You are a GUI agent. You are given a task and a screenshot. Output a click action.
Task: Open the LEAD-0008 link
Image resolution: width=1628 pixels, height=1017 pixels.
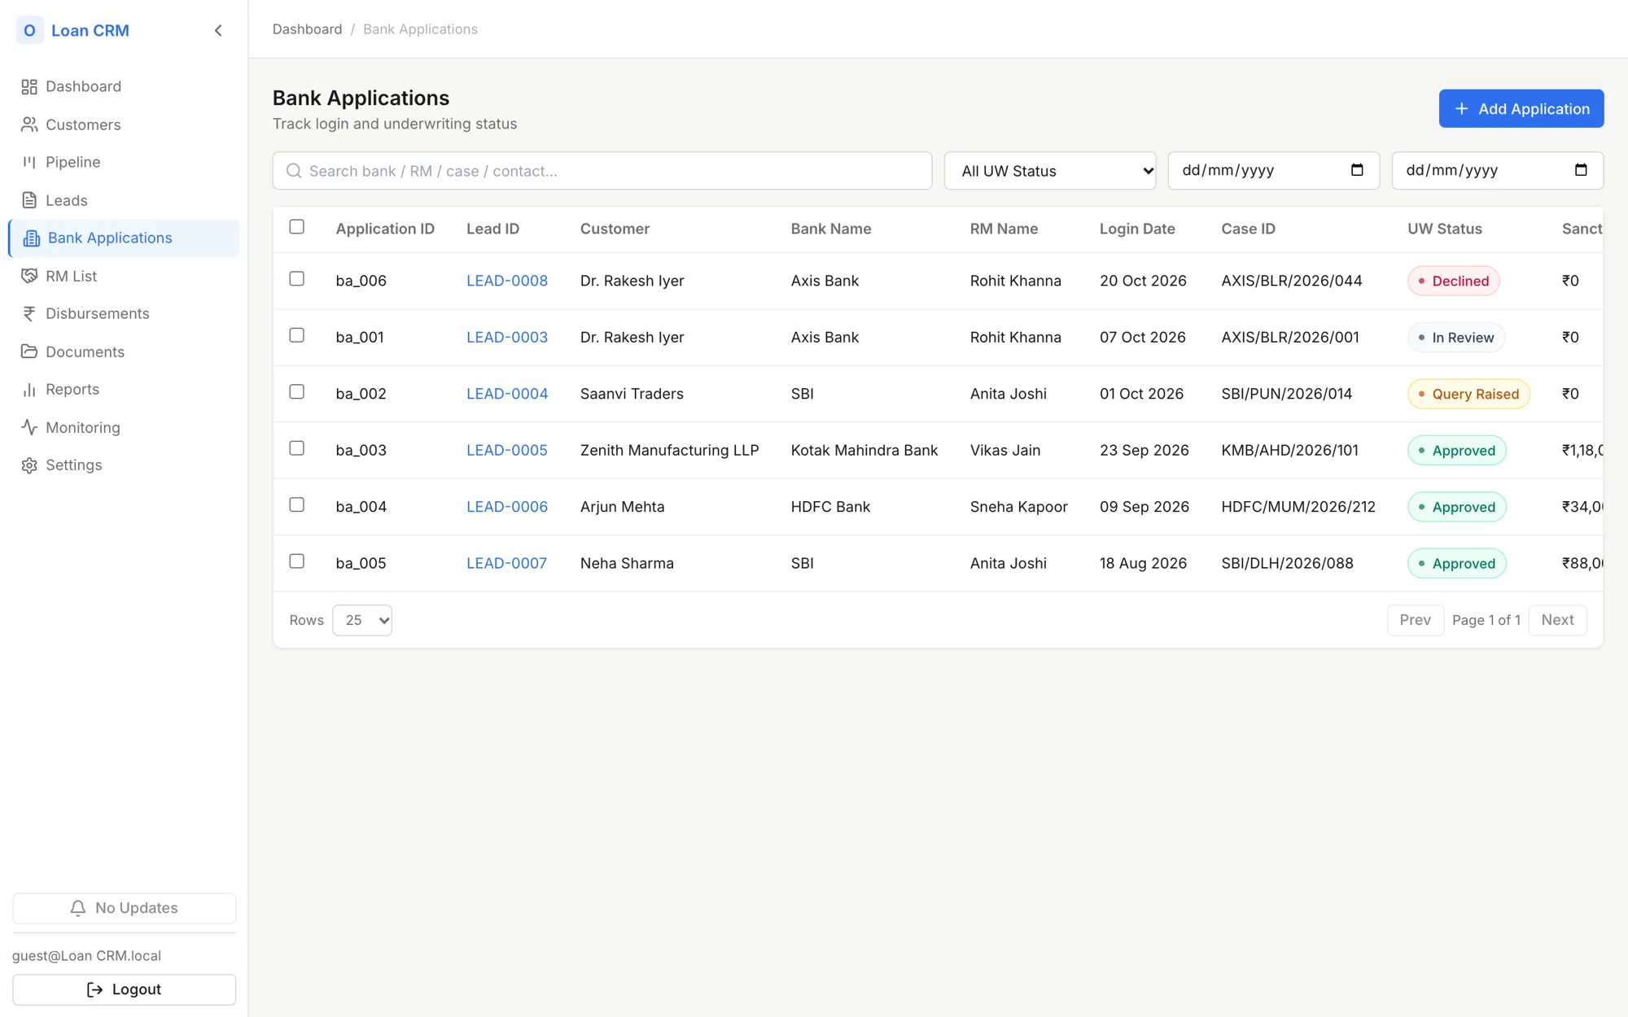pyautogui.click(x=507, y=281)
